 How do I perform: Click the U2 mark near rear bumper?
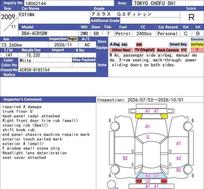(x=148, y=181)
